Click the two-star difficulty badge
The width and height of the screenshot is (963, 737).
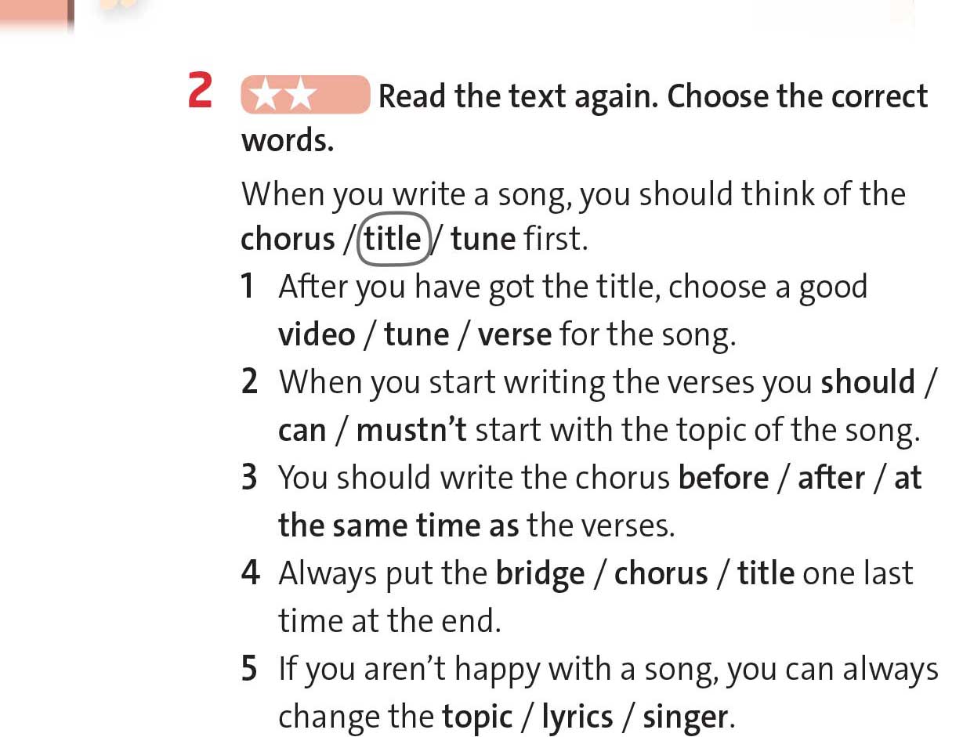pos(305,96)
